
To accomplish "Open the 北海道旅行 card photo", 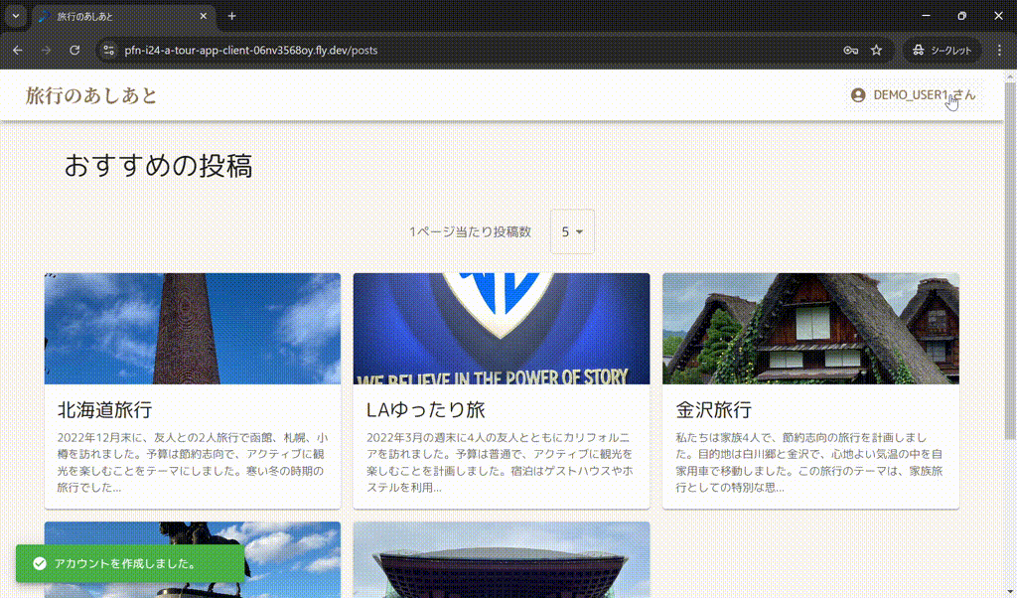I will (193, 329).
